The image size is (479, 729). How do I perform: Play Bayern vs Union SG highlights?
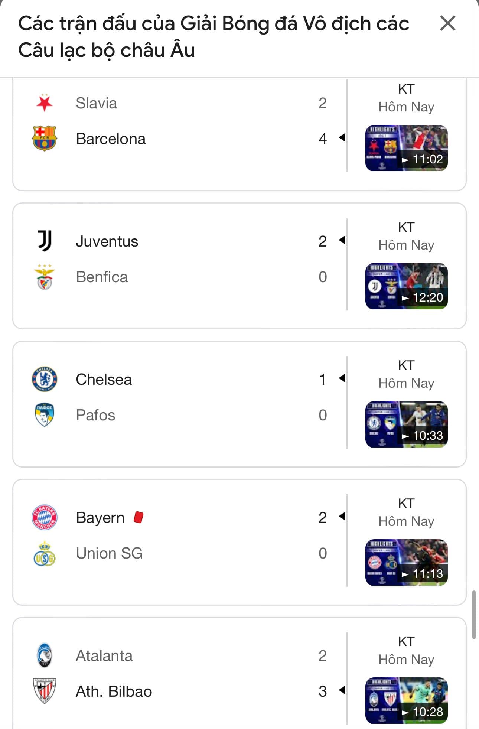[x=406, y=563]
